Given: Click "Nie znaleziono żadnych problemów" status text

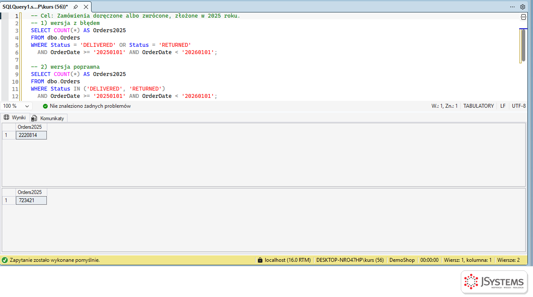Looking at the screenshot, I should [90, 106].
